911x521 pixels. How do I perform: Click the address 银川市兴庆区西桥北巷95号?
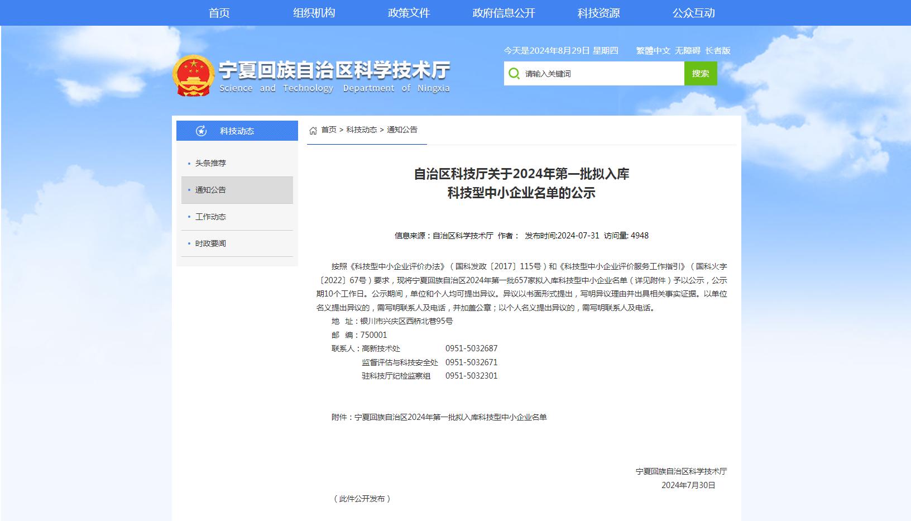406,321
